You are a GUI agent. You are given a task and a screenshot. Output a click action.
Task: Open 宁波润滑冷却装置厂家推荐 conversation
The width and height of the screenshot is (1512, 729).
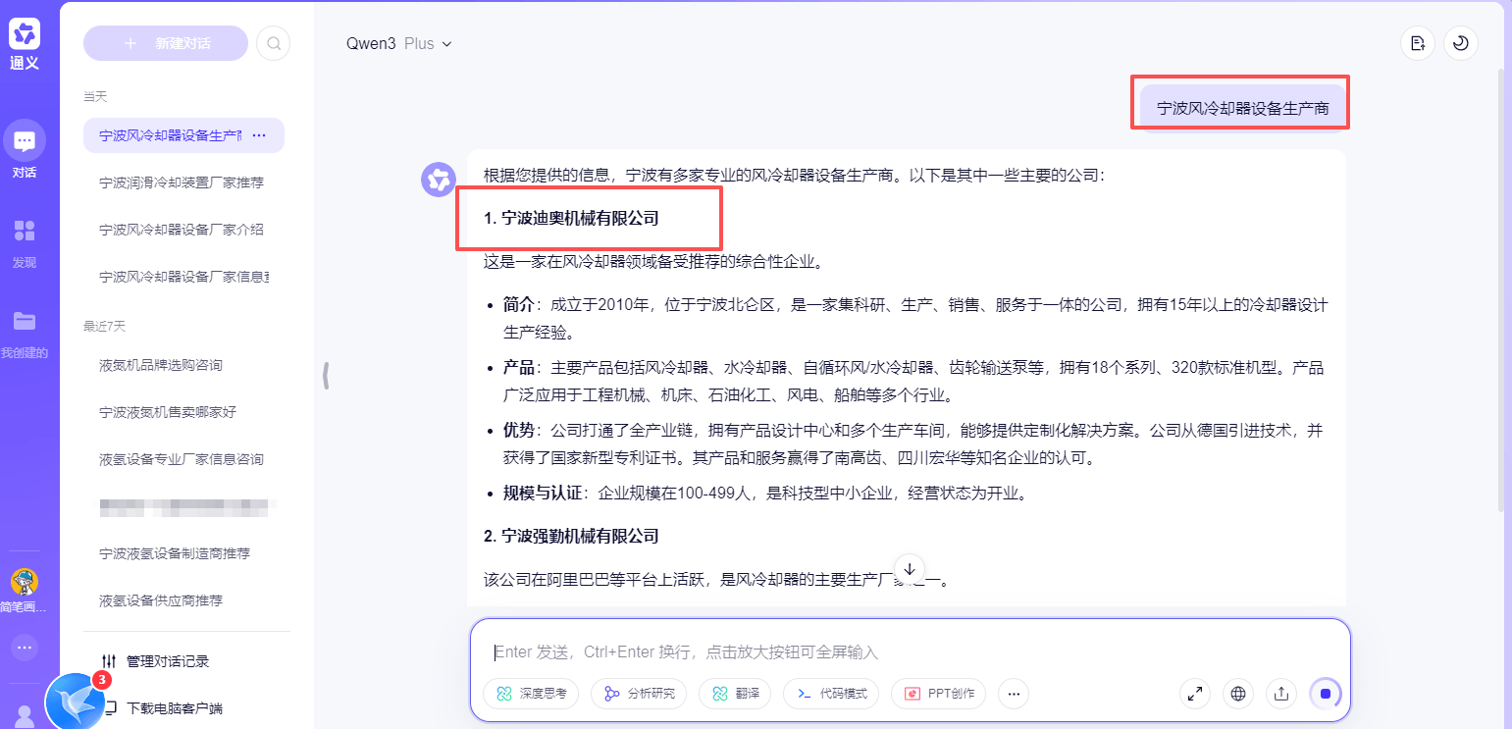point(182,182)
